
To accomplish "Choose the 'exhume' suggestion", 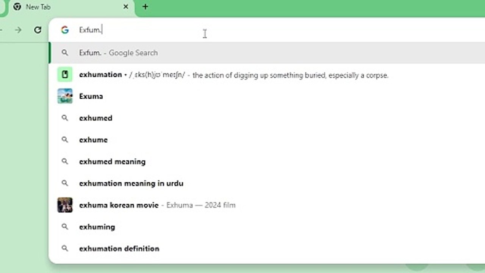I will point(267,140).
